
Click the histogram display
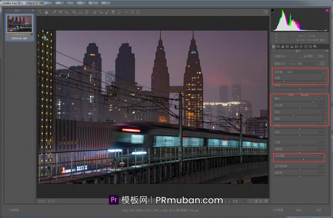click(x=300, y=20)
